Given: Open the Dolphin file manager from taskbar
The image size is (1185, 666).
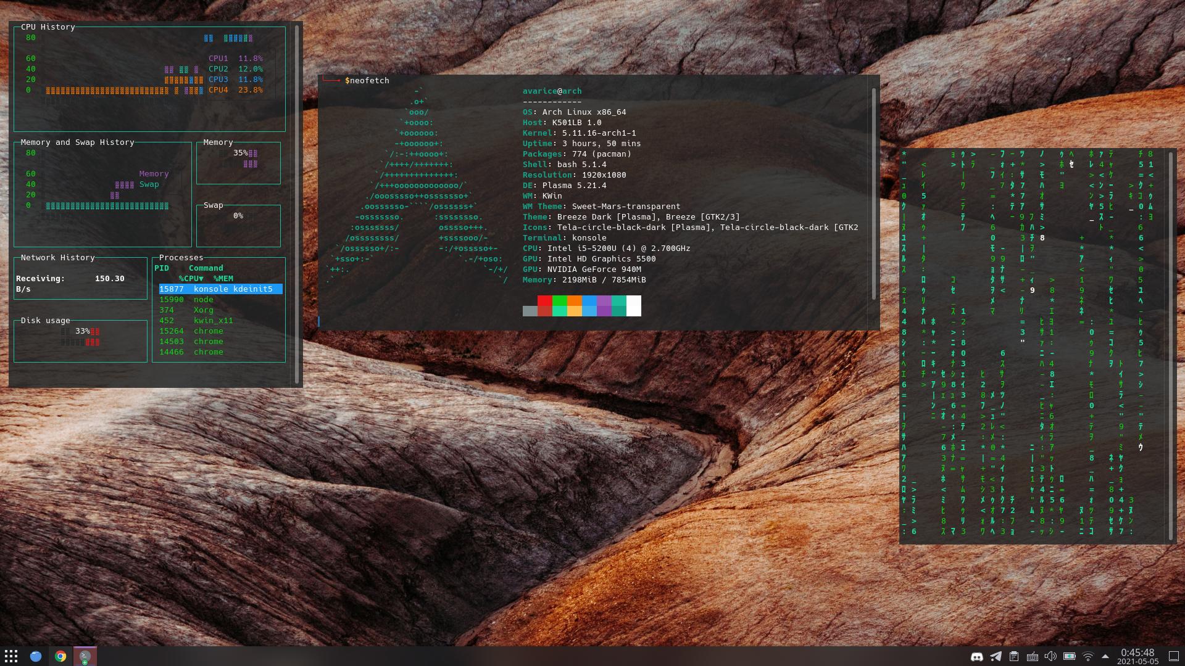Looking at the screenshot, I should click(x=36, y=656).
